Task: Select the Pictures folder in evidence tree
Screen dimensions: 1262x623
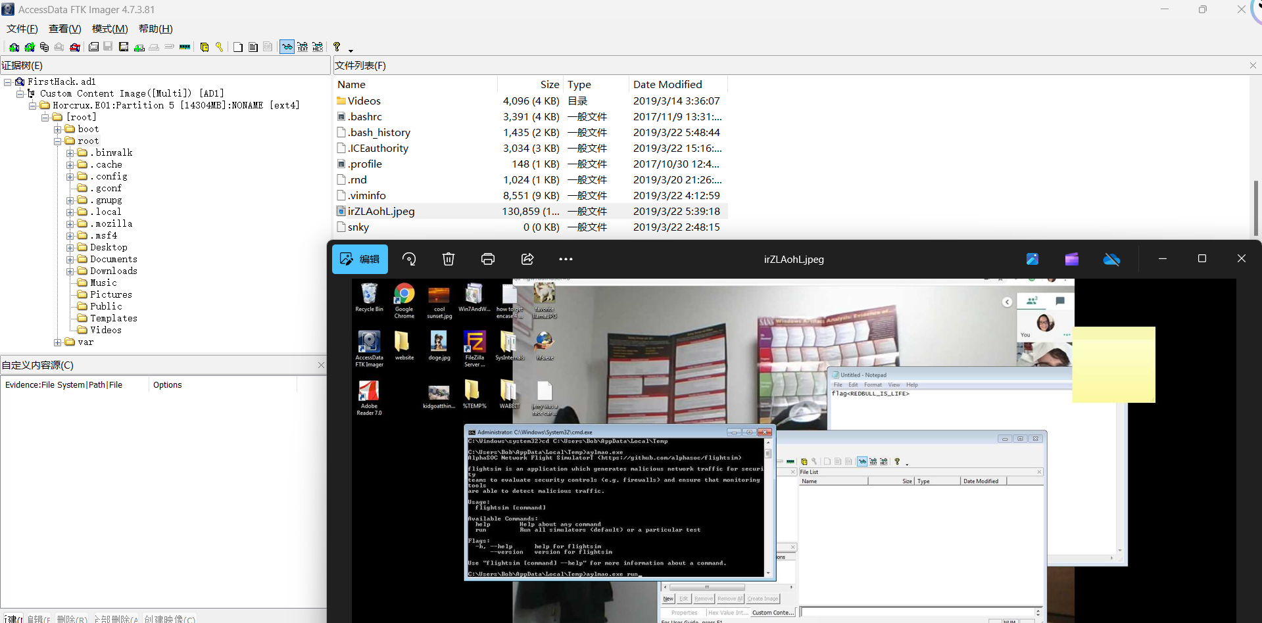Action: [111, 295]
